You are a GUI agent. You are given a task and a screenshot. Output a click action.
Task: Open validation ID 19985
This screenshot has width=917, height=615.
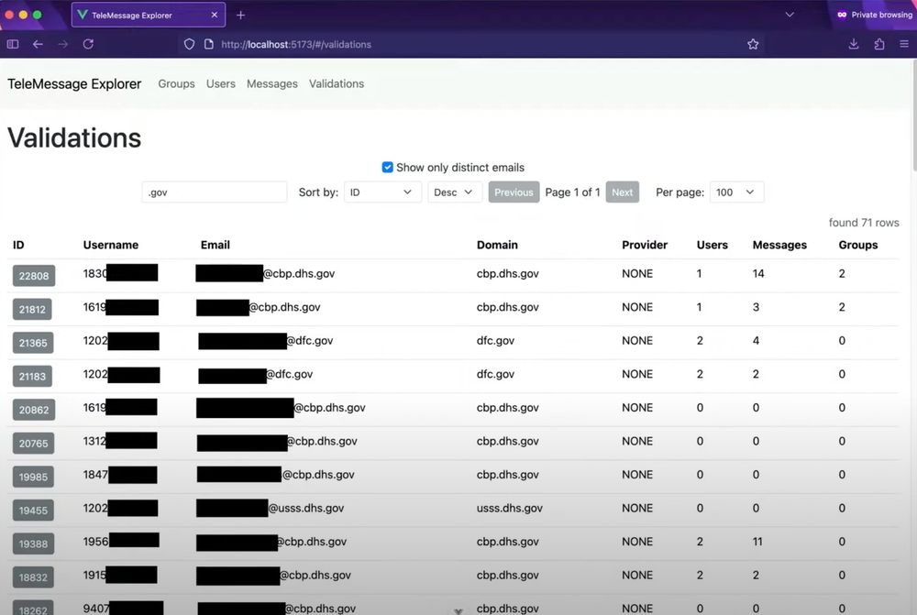point(33,477)
